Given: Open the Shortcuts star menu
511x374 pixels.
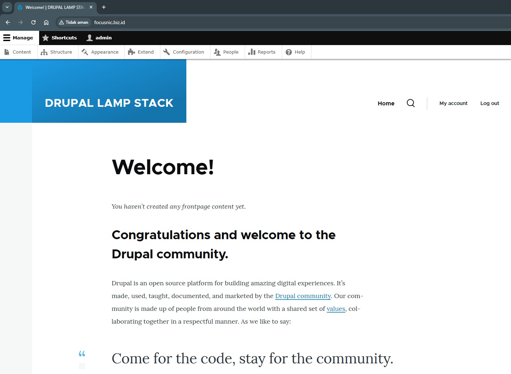Looking at the screenshot, I should tap(59, 38).
